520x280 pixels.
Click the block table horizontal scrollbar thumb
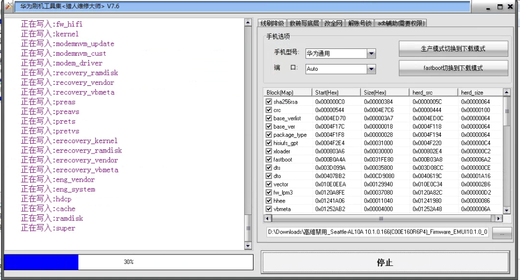381,219
